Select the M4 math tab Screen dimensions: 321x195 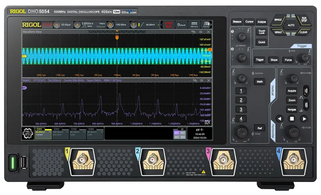point(183,137)
